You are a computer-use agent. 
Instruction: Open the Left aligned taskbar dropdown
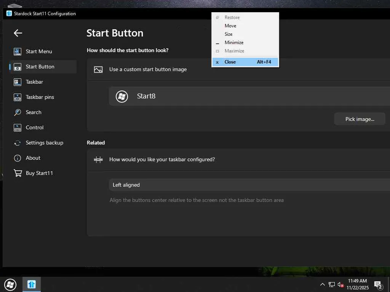coord(249,185)
